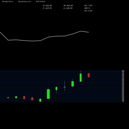Screen dimensions: 129x129
Task: Select the lowest green candlestick on the chart
Action: 40,100
